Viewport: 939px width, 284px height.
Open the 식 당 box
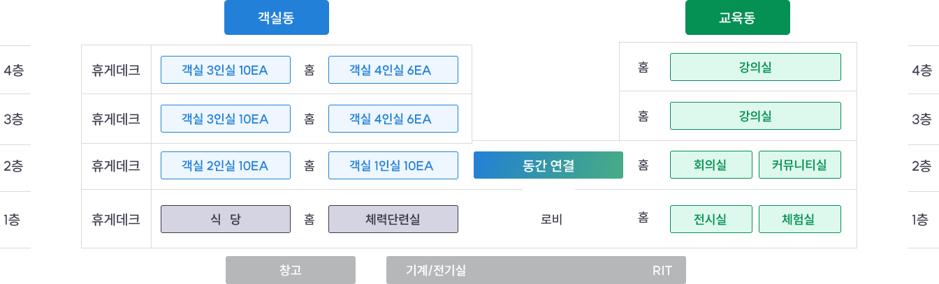(x=225, y=218)
